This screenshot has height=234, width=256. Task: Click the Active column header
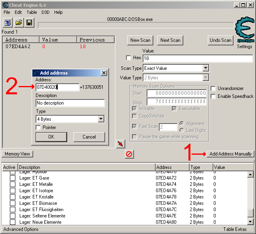[x=9, y=167]
